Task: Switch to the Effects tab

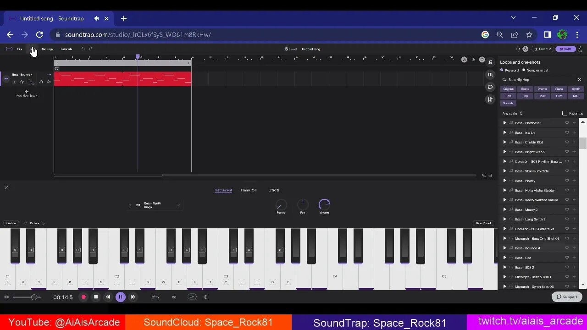Action: click(x=274, y=190)
